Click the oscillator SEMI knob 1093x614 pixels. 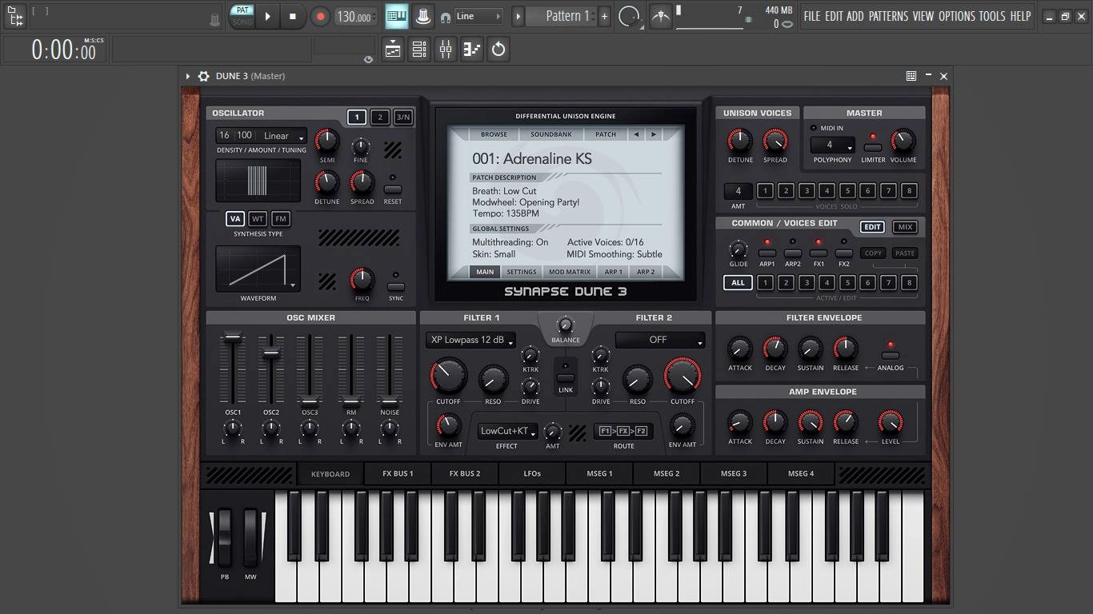pos(326,141)
